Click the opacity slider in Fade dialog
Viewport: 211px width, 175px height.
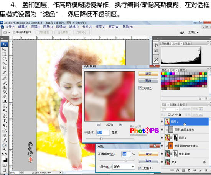pyautogui.click(x=117, y=160)
